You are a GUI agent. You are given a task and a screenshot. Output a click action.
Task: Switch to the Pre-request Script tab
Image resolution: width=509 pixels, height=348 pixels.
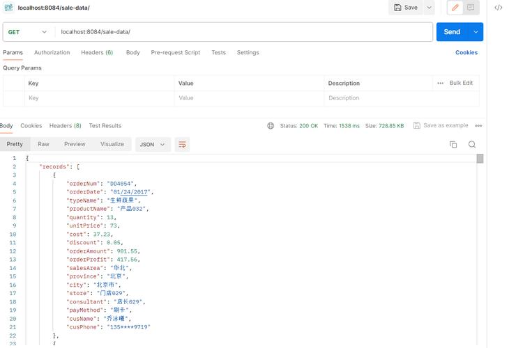coord(175,52)
